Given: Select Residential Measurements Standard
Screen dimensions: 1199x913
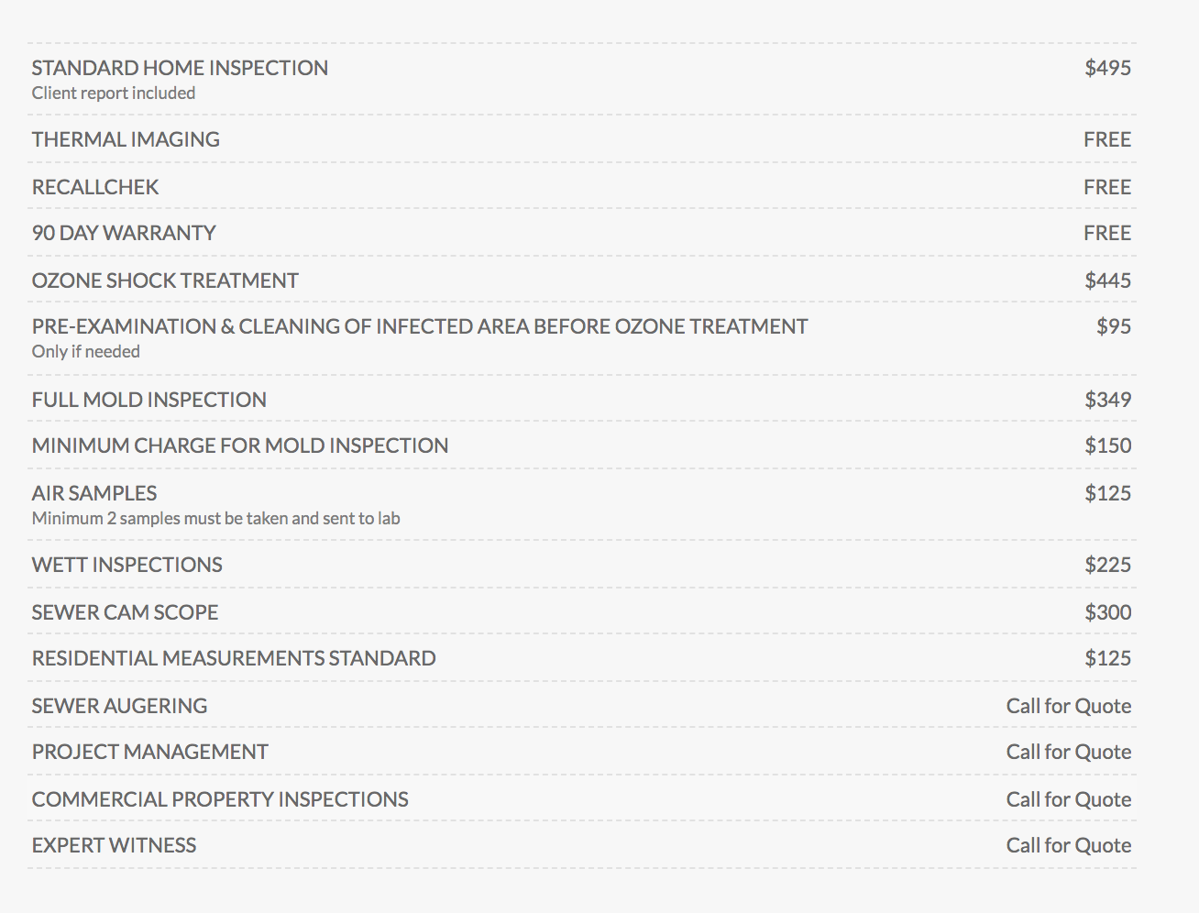Looking at the screenshot, I should pyautogui.click(x=234, y=658).
